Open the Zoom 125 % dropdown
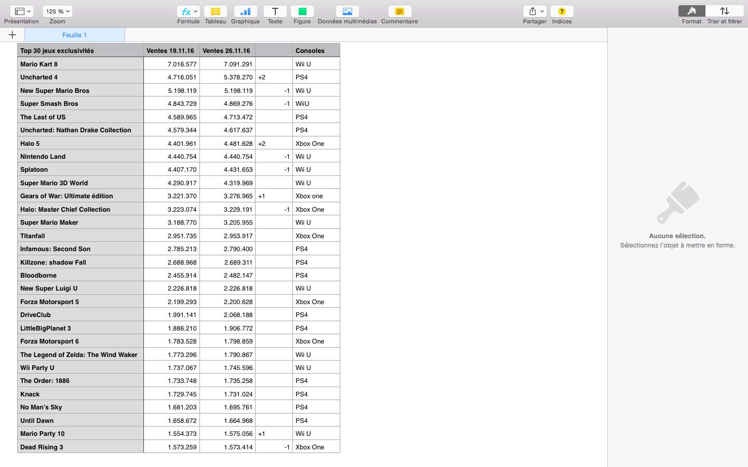748x467 pixels. click(x=58, y=11)
